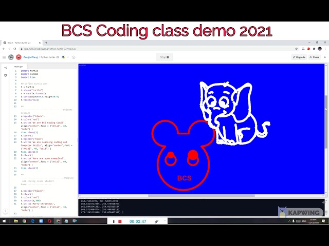Click the last coordinate line in the console
329x246 pixels.
click(101, 212)
